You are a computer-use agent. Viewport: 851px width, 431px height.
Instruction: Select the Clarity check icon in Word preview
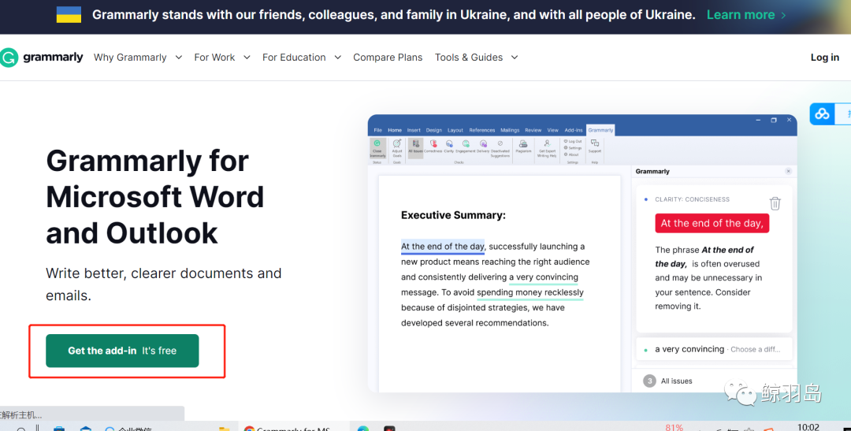tap(449, 146)
